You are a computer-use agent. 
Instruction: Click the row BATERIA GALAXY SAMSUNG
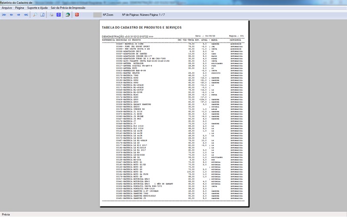pyautogui.click(x=179, y=104)
